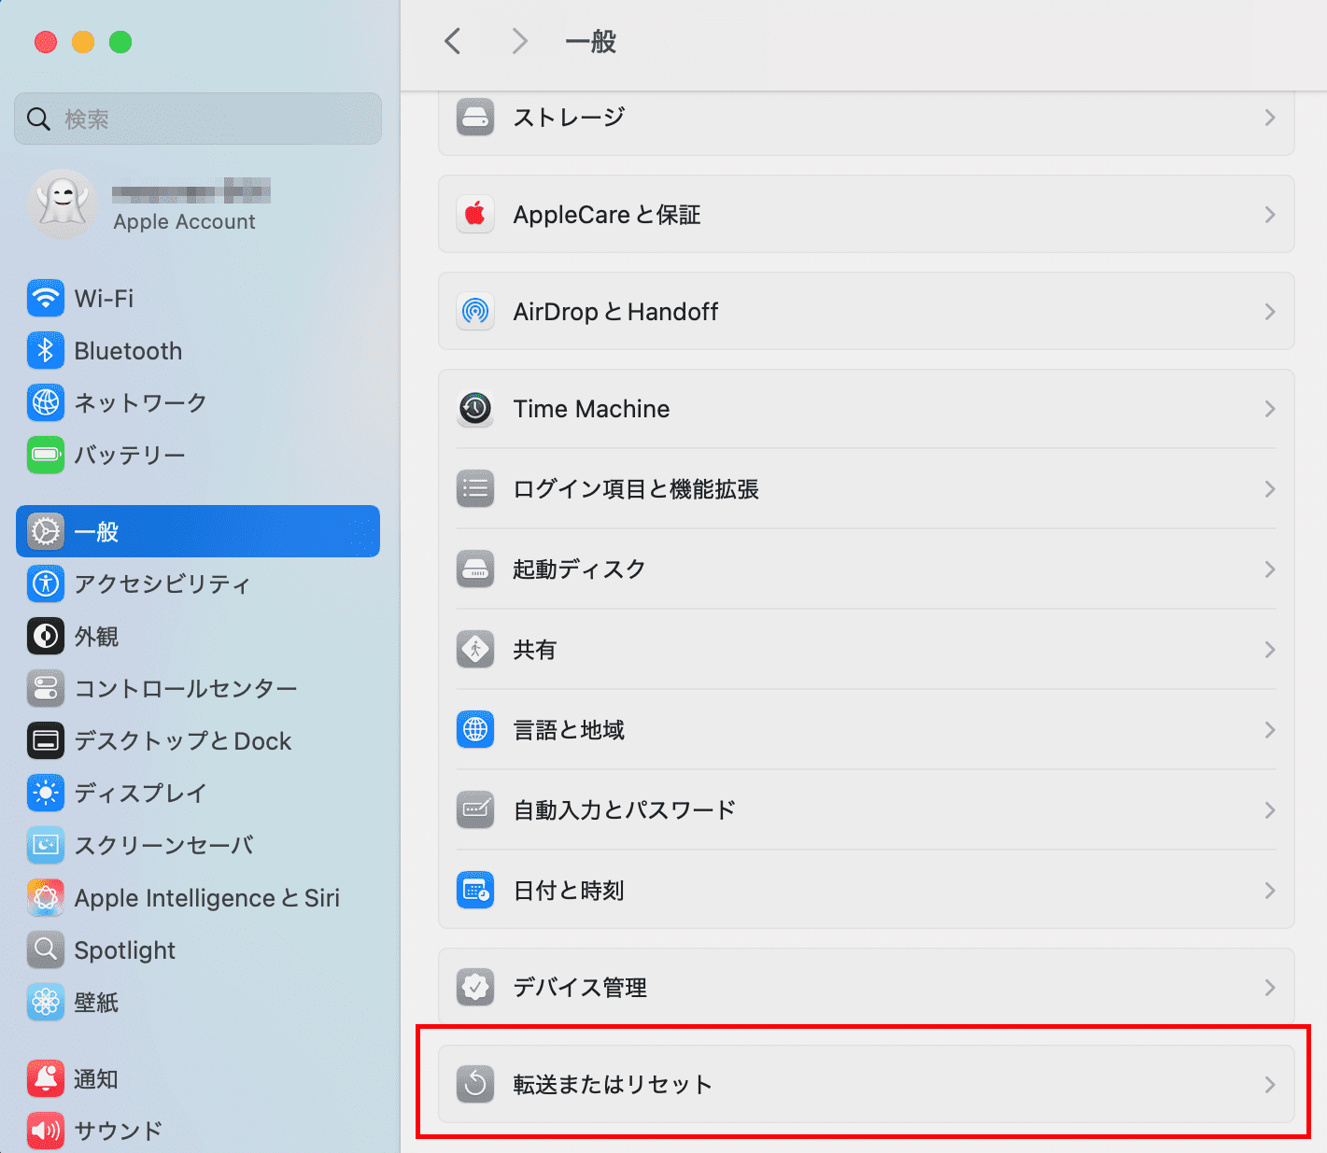
Task: Expand 言語と地域 row chevron
Action: click(1270, 730)
